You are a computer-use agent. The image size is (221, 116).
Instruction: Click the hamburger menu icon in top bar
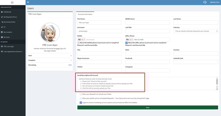point(28,2)
